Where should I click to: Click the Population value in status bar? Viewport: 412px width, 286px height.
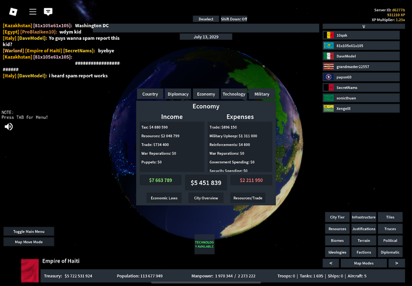point(151,276)
